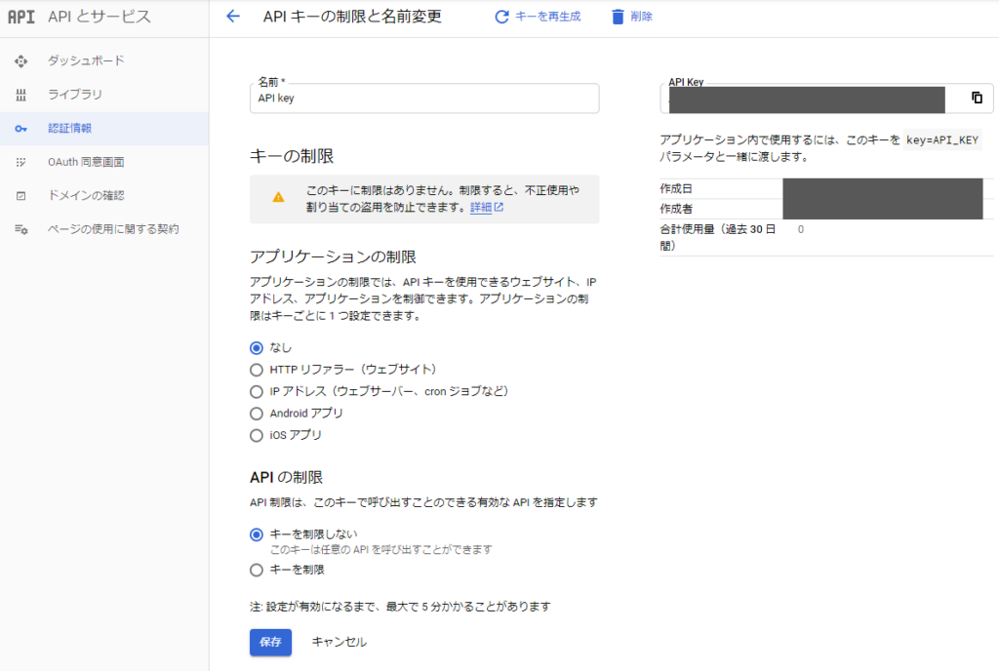Click the API logo icon
The image size is (999, 671).
pyautogui.click(x=21, y=17)
